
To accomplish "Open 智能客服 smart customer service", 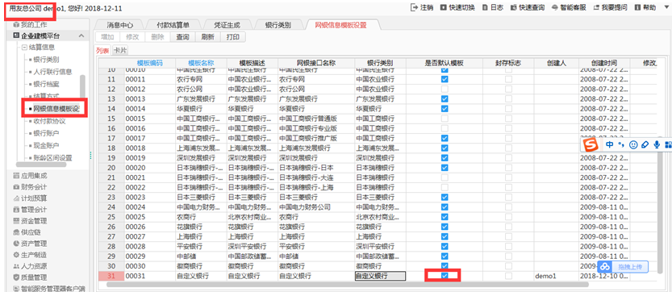I will (569, 7).
